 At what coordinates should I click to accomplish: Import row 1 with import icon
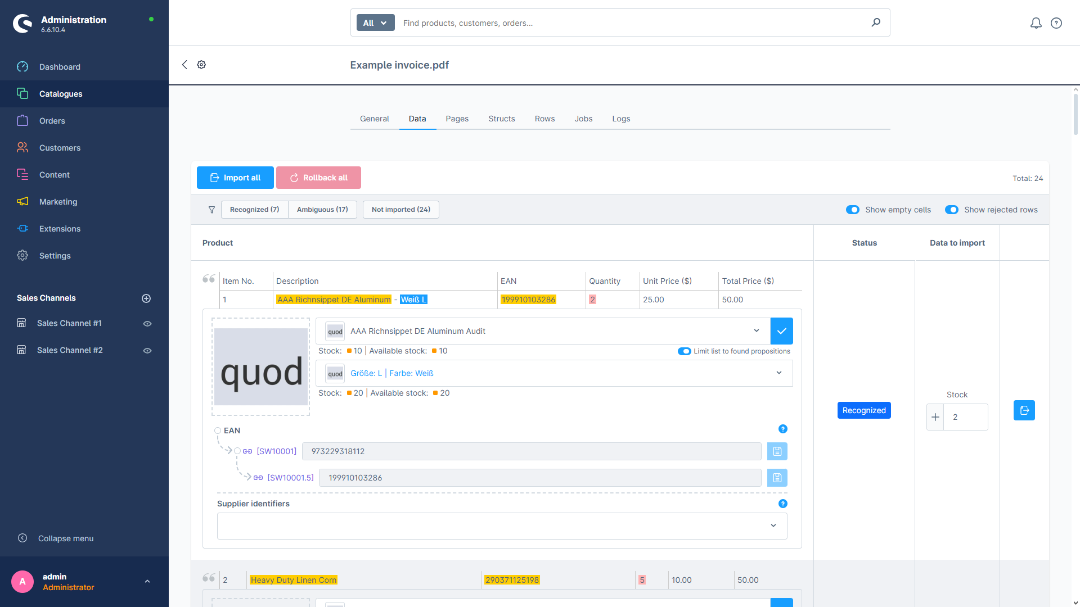(x=1024, y=410)
